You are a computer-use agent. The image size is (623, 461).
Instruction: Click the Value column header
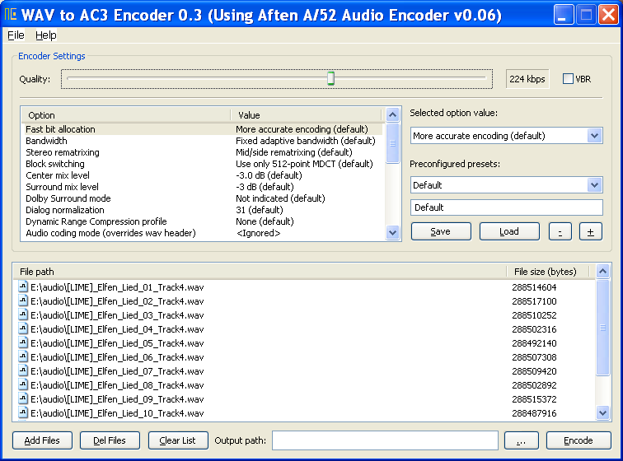click(306, 115)
